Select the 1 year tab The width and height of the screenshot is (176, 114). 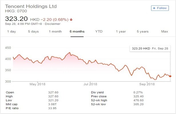(x=121, y=31)
